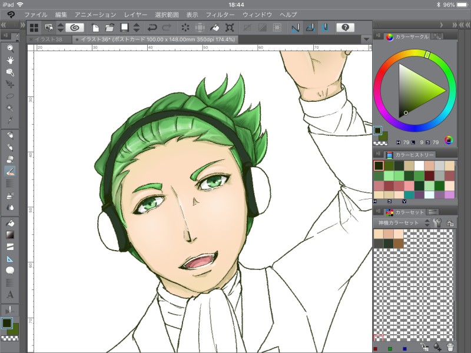Select the Fill bucket tool
This screenshot has width=471, height=353.
coord(10,224)
